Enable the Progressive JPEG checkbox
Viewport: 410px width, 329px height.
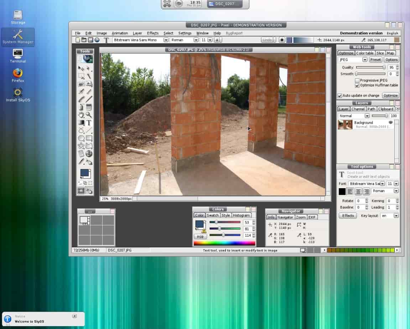point(357,80)
